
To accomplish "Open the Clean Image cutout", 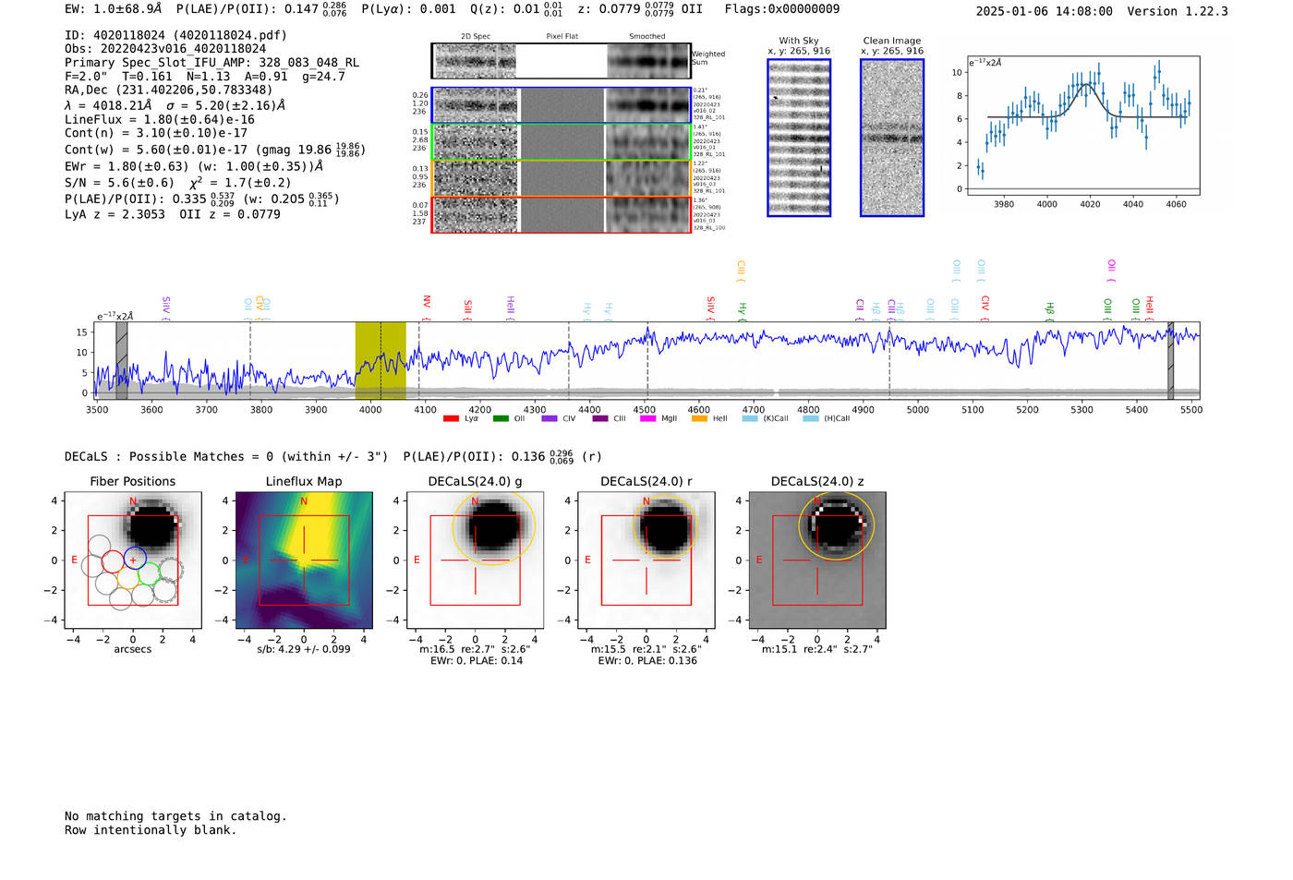I will (x=892, y=138).
